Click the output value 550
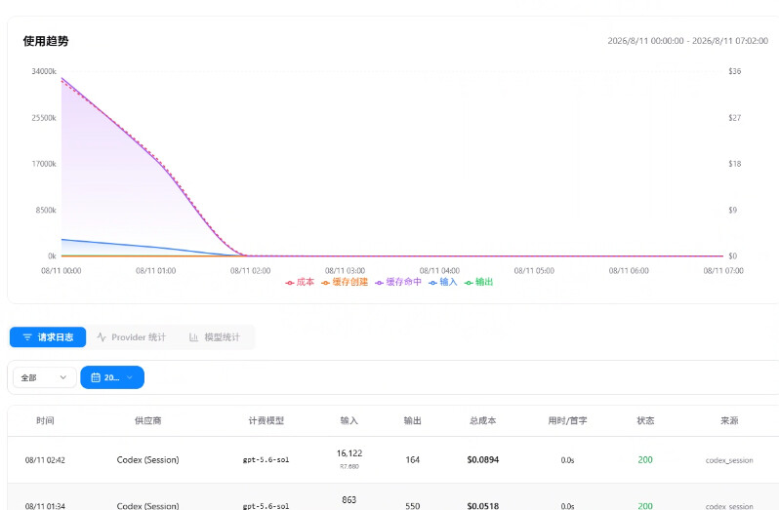 pyautogui.click(x=412, y=506)
